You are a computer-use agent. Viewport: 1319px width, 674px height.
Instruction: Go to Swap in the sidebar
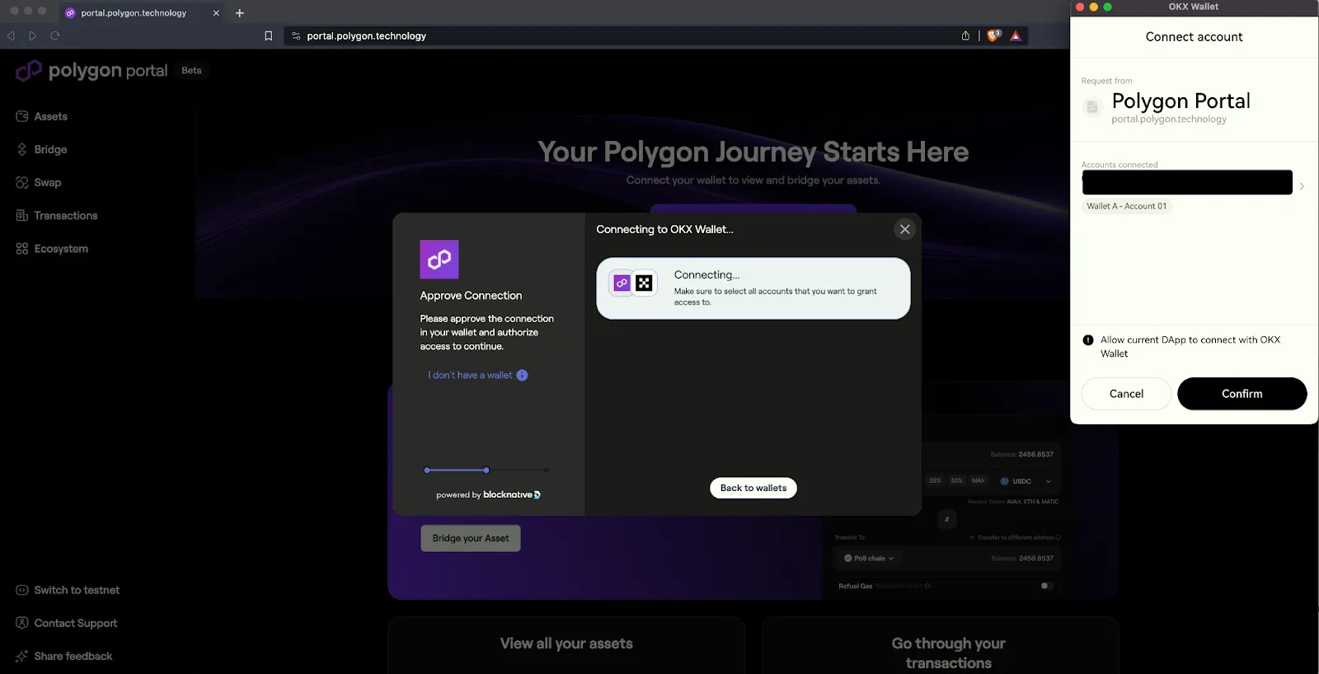pos(39,182)
